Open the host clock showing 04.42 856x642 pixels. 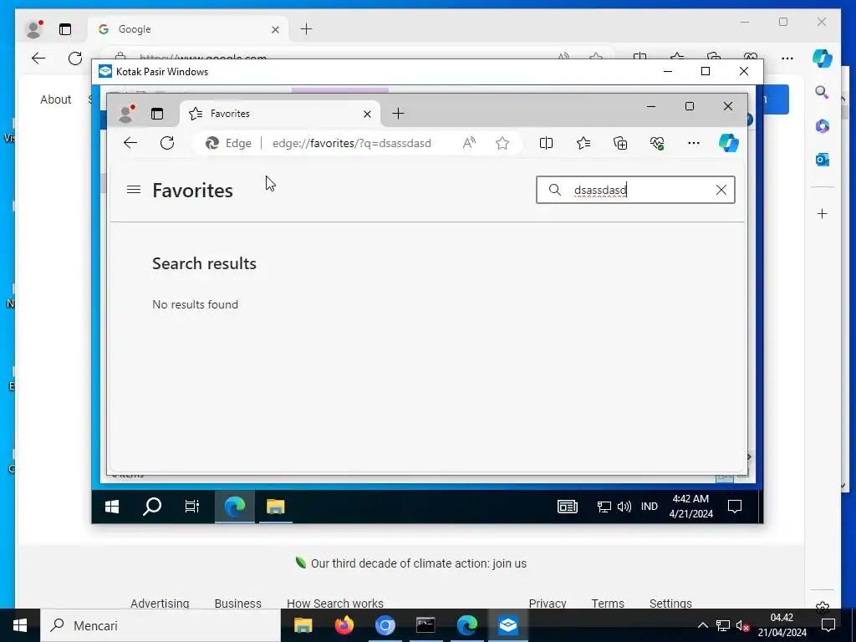782,625
